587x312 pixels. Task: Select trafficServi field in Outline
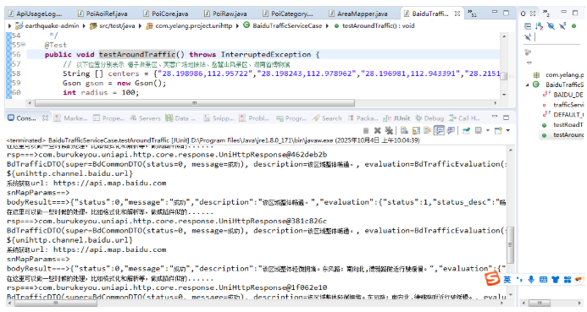tap(568, 105)
